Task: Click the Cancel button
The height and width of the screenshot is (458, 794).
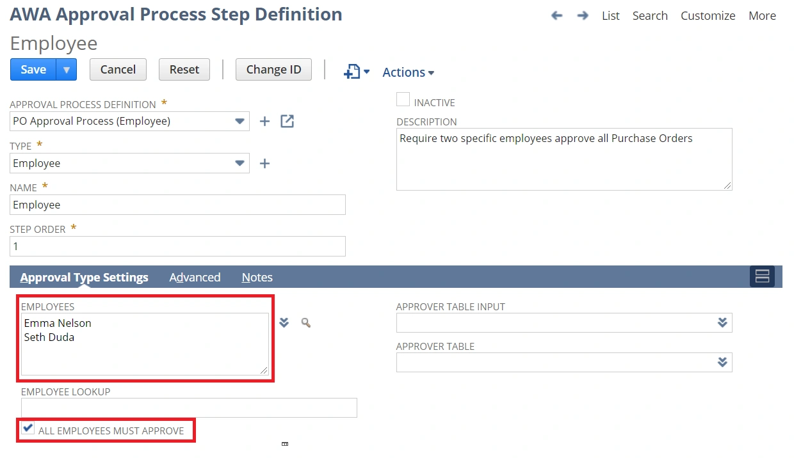Action: [x=118, y=70]
